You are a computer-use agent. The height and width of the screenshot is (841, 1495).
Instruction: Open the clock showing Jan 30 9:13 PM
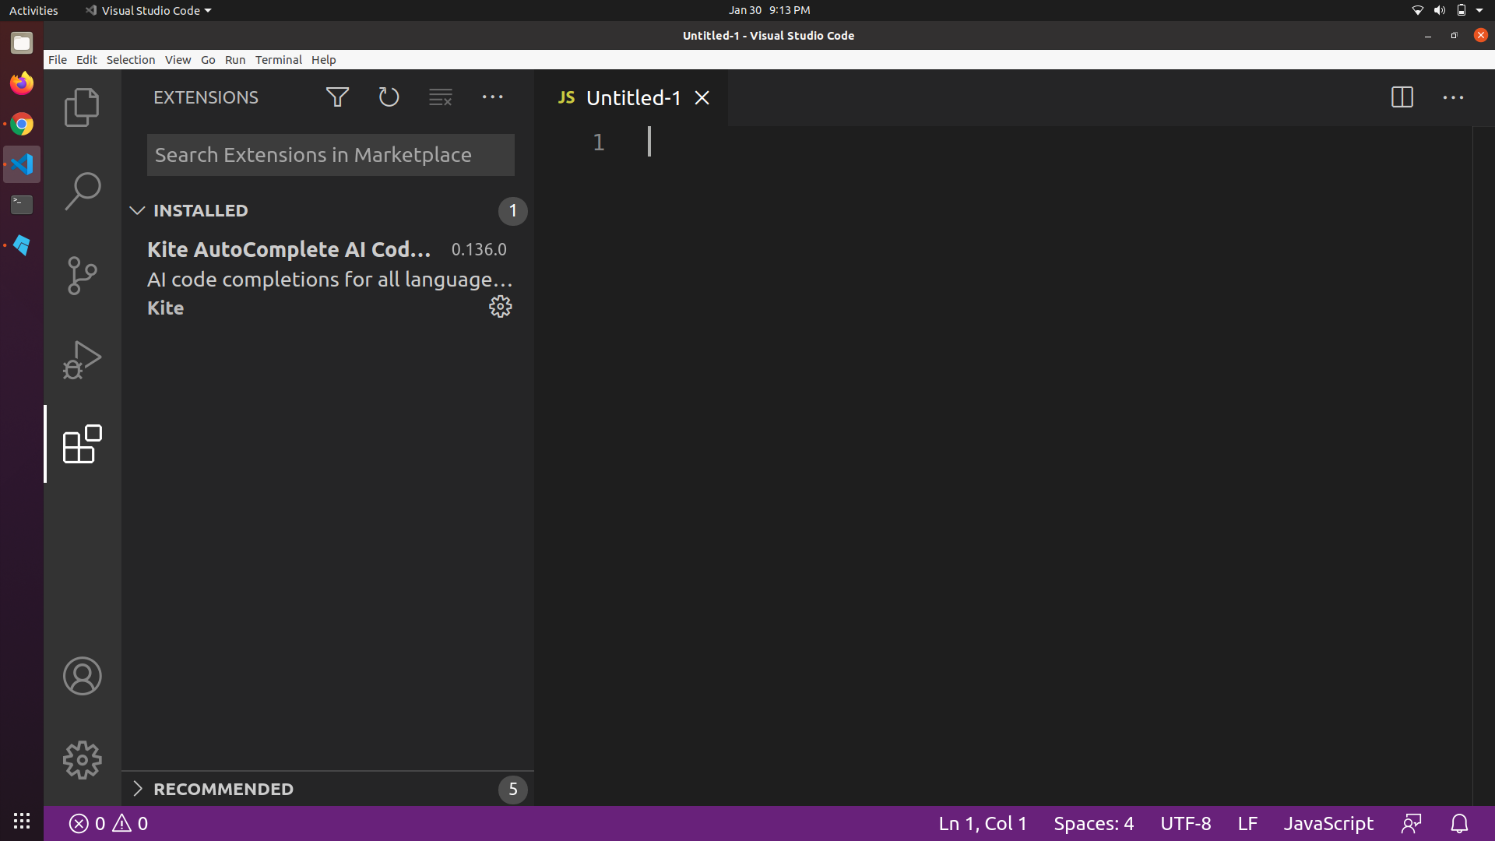769,10
